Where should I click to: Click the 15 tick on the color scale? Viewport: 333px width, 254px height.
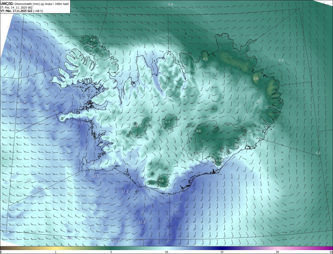pyautogui.click(x=222, y=252)
